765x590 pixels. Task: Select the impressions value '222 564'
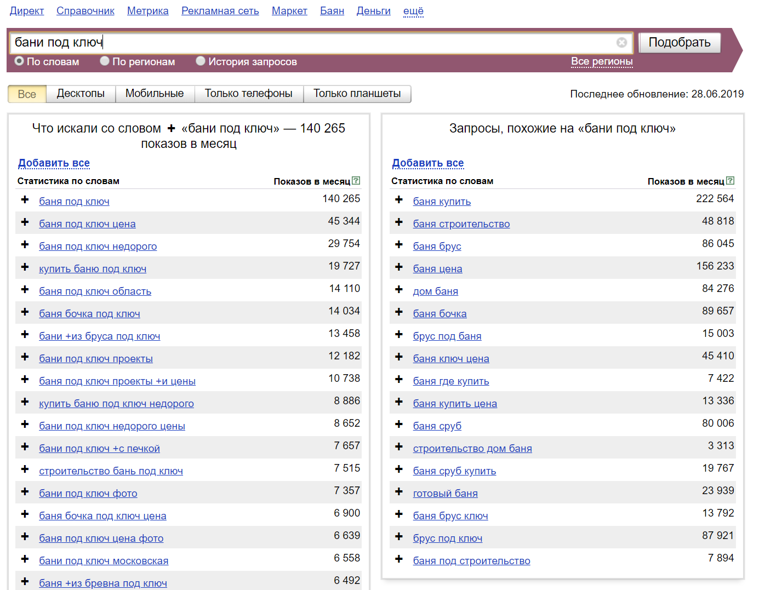pos(715,198)
